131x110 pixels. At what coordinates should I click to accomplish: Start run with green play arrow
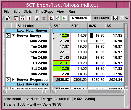[x=64, y=18]
